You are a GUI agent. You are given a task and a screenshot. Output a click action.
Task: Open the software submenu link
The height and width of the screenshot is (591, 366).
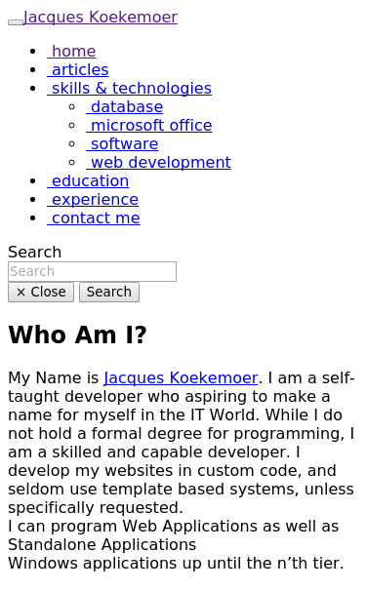click(122, 143)
